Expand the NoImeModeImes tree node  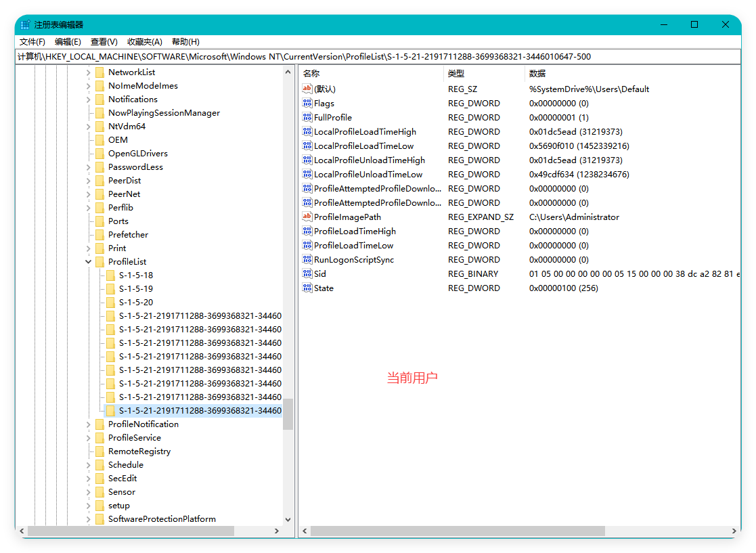tap(88, 86)
